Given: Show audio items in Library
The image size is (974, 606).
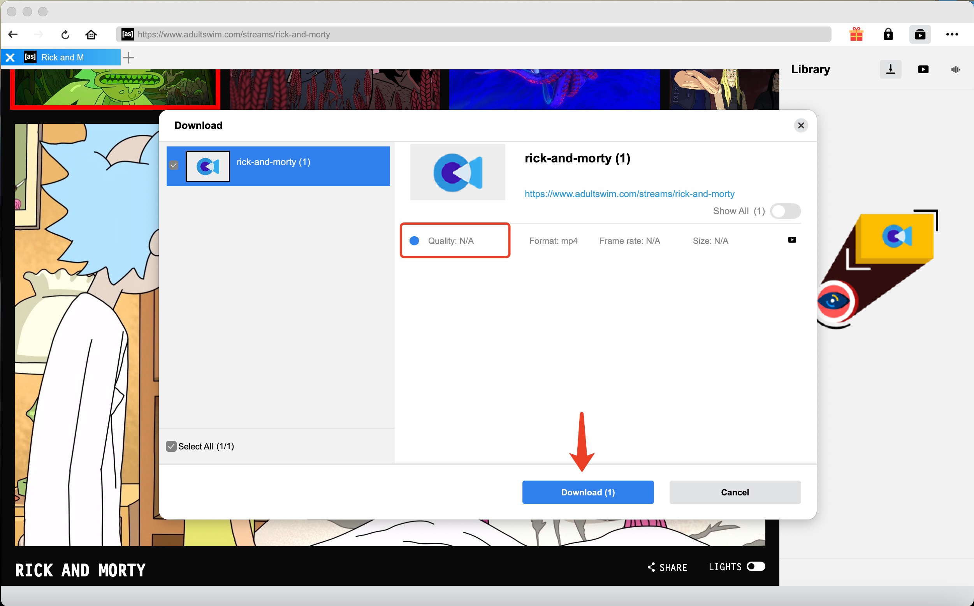Looking at the screenshot, I should pyautogui.click(x=956, y=69).
